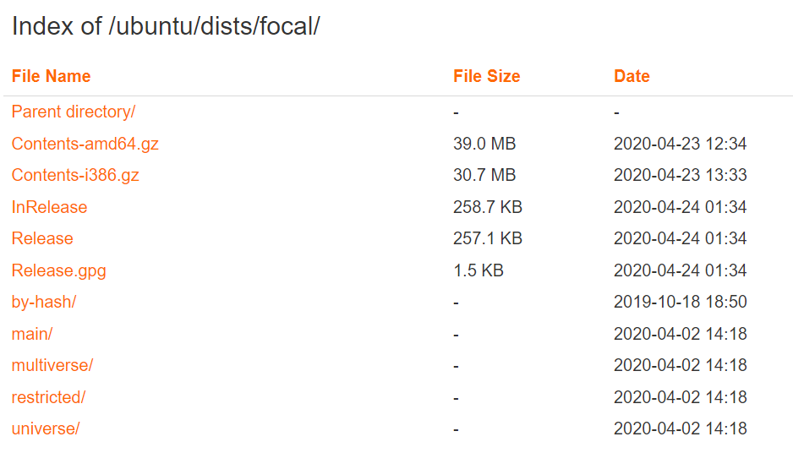Download Contents-i386.gz file
Image resolution: width=793 pixels, height=453 pixels.
(75, 175)
